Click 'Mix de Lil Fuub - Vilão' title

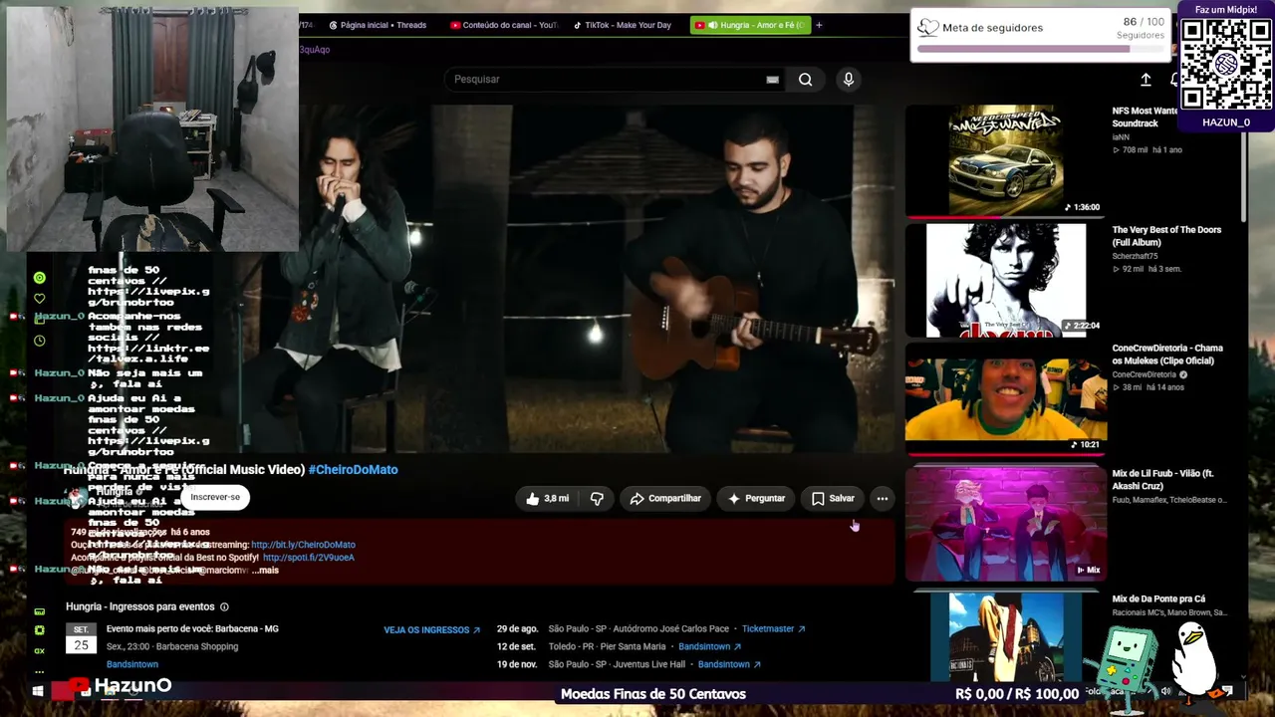point(1163,480)
